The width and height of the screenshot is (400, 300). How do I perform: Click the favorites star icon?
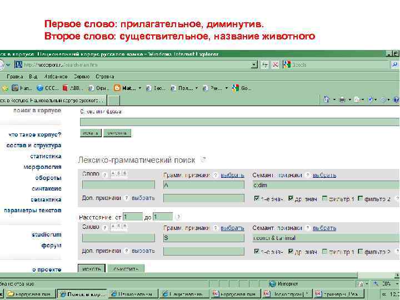click(5, 88)
